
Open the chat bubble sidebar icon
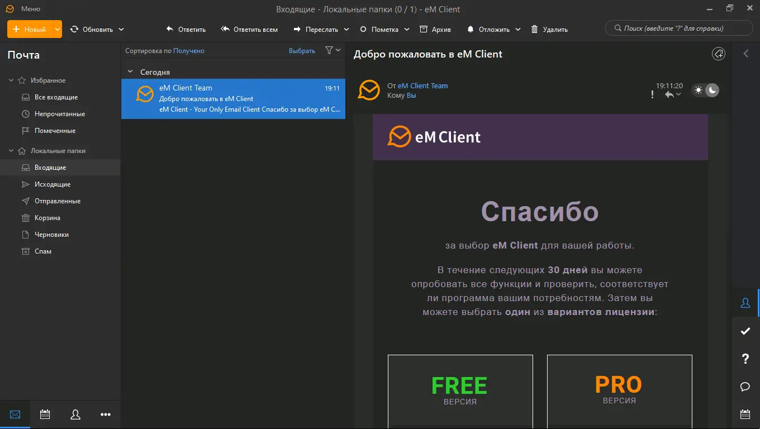click(745, 387)
